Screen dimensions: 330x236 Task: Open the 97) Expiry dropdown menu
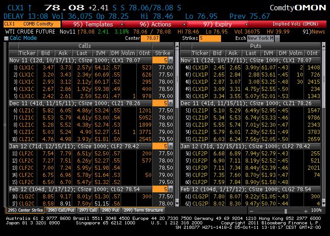(x=217, y=24)
